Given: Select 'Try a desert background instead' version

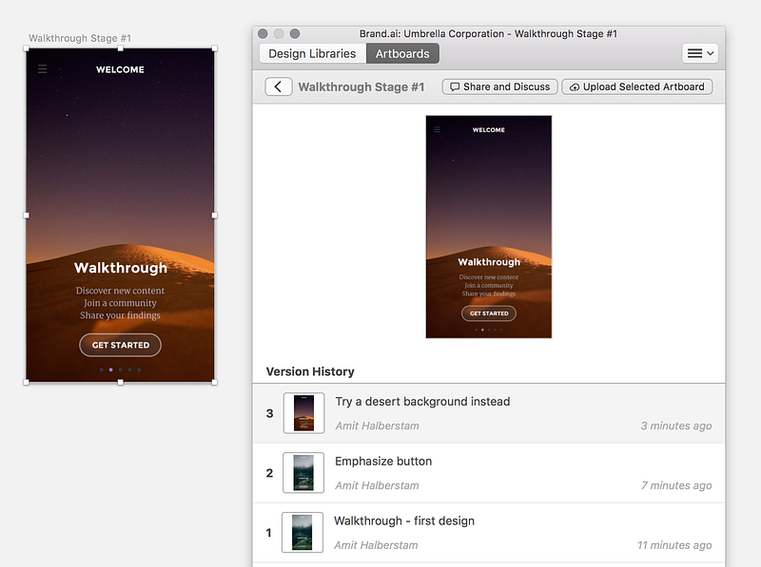Looking at the screenshot, I should [x=489, y=413].
